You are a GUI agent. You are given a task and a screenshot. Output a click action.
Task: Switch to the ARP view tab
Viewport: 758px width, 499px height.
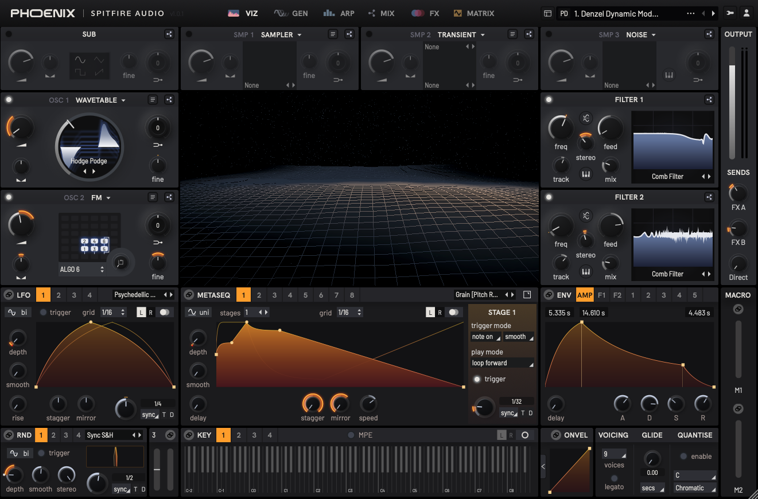[339, 13]
